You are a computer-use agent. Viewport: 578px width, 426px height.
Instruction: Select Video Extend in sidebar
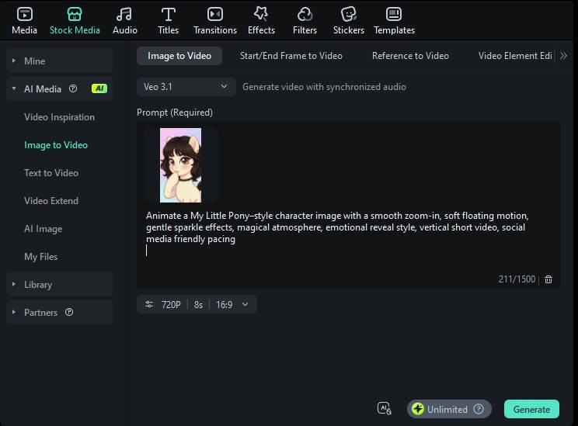tap(51, 201)
